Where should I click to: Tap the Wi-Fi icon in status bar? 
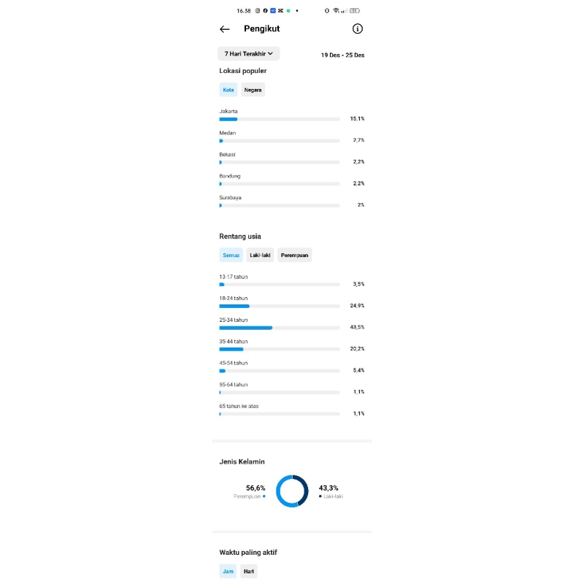(336, 11)
